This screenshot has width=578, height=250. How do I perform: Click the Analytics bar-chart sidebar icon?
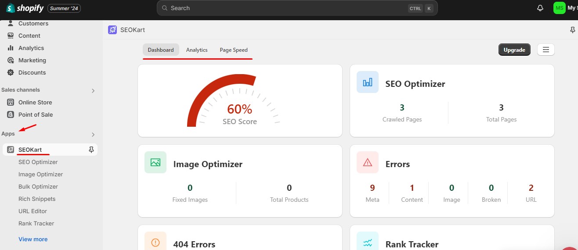[11, 48]
